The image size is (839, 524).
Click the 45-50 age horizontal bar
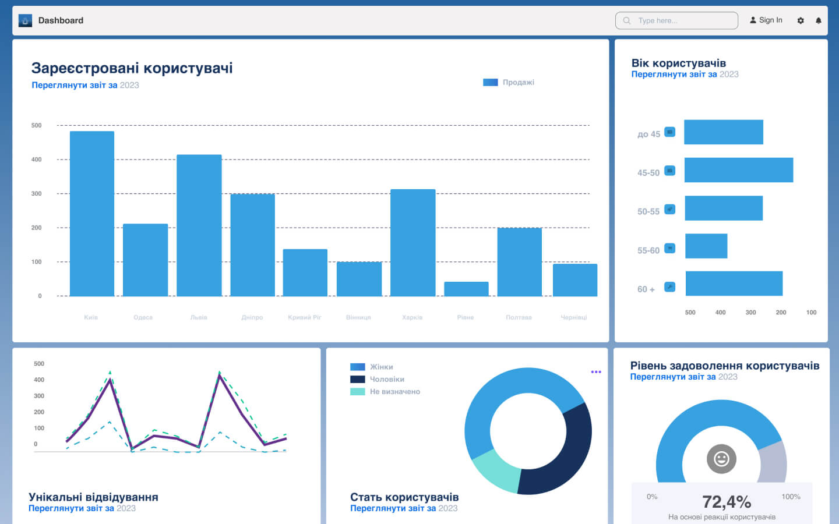[x=739, y=170]
